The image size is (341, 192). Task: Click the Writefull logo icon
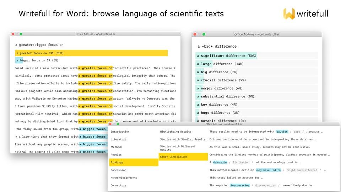click(x=289, y=14)
